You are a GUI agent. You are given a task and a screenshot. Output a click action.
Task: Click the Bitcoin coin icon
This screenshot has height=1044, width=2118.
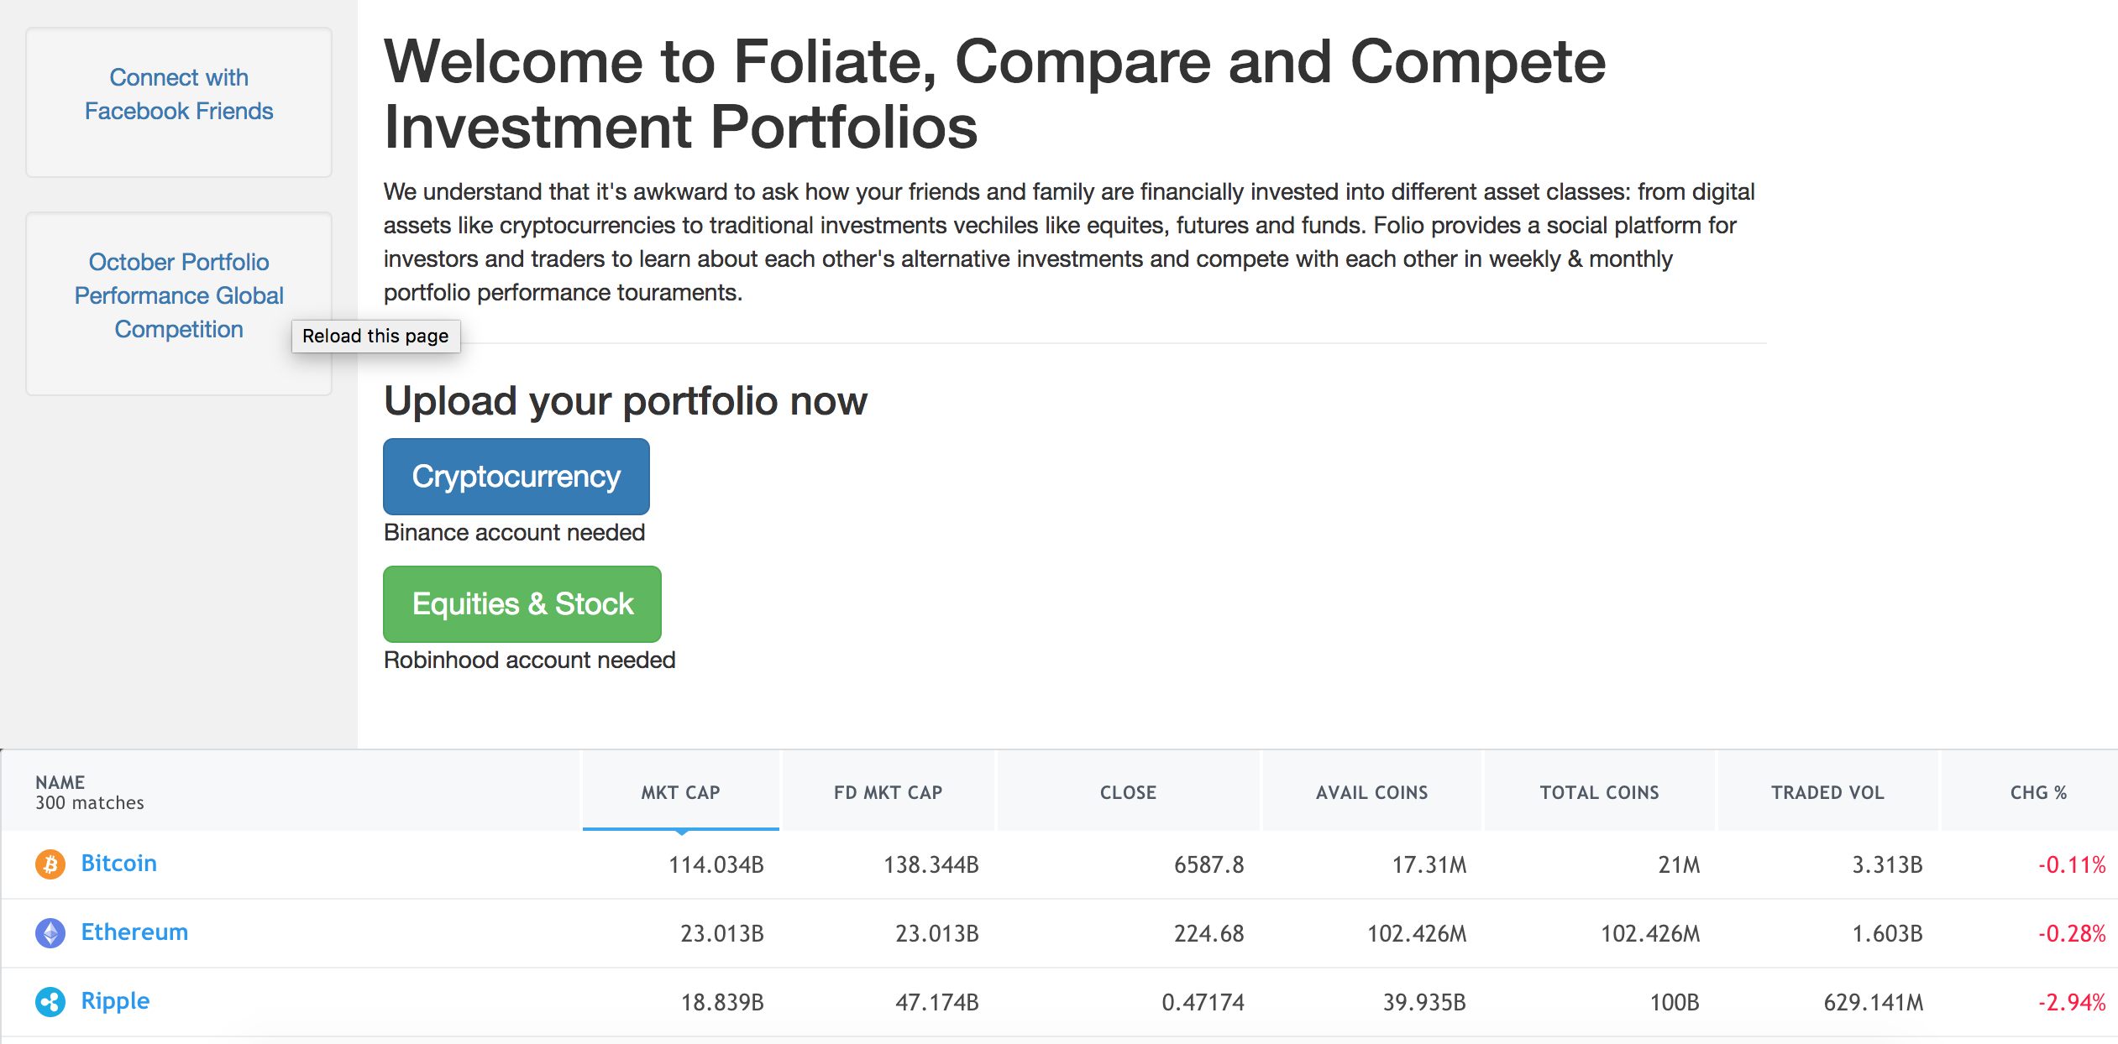50,864
